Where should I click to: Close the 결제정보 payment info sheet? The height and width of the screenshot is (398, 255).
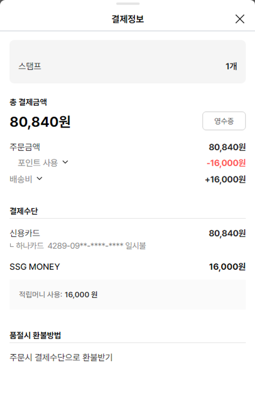coord(240,19)
